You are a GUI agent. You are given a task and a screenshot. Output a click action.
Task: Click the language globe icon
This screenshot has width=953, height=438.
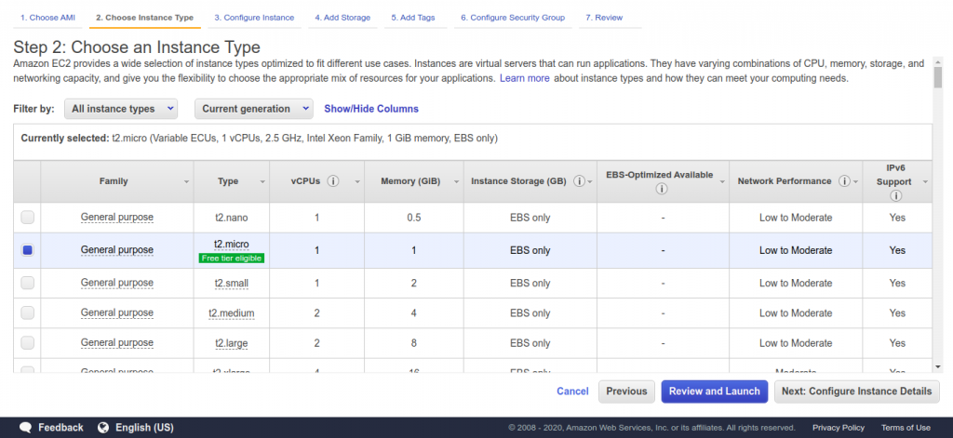tap(103, 427)
